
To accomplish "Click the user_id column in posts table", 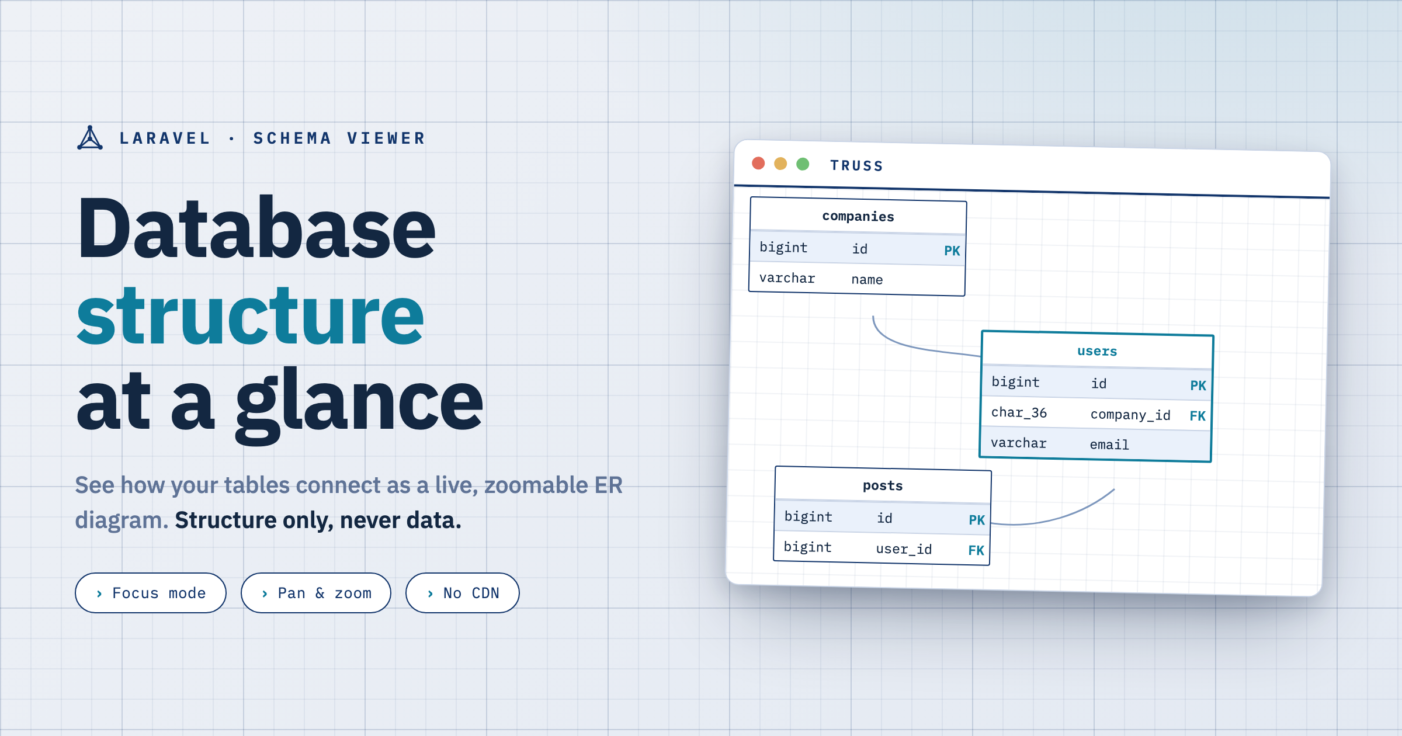I will [x=904, y=549].
